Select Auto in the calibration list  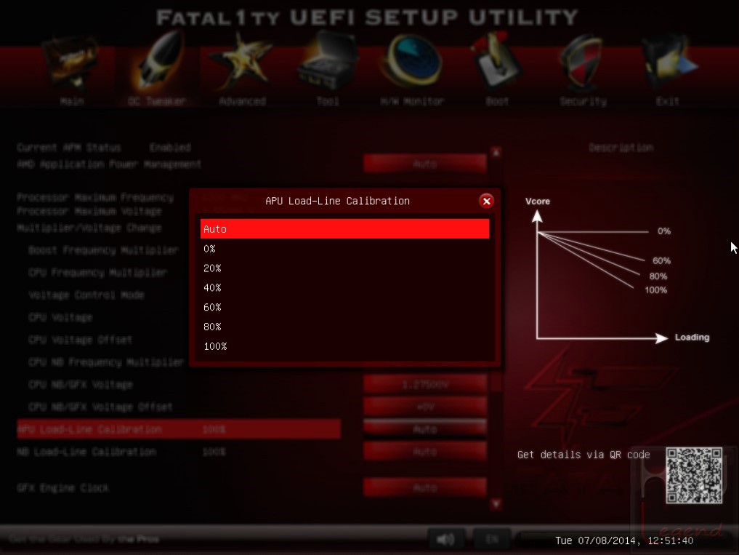[x=344, y=229]
